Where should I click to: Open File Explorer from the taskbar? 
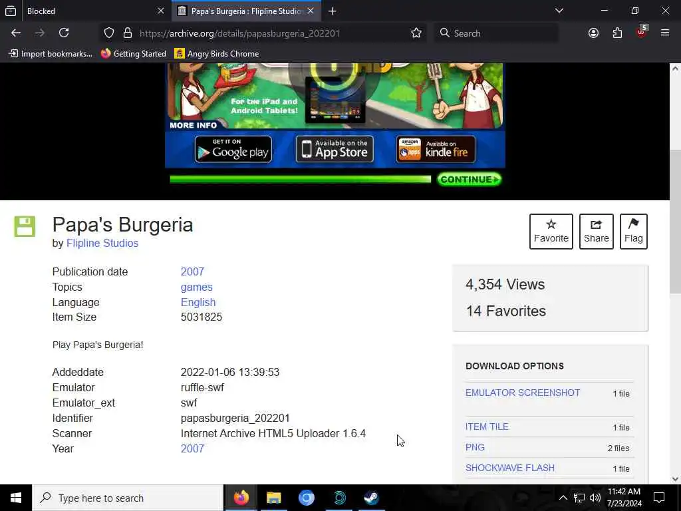(273, 498)
